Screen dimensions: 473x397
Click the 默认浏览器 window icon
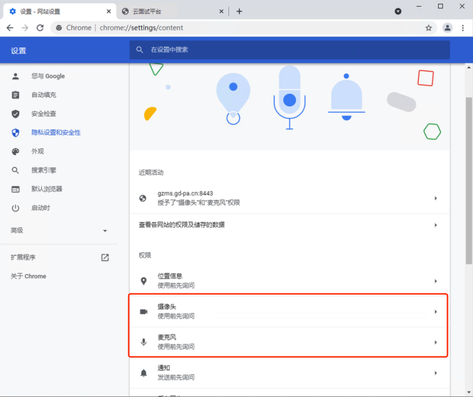(15, 189)
